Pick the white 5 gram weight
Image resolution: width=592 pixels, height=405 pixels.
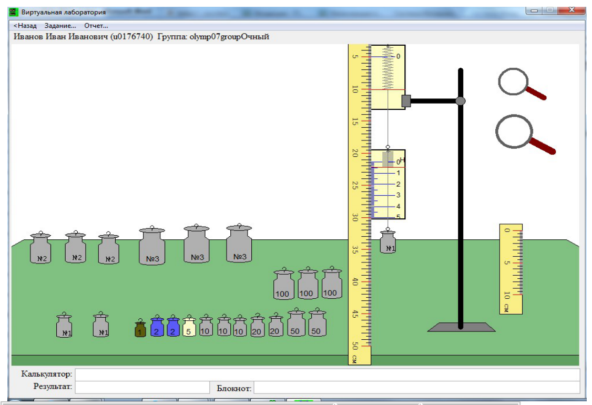pos(189,326)
